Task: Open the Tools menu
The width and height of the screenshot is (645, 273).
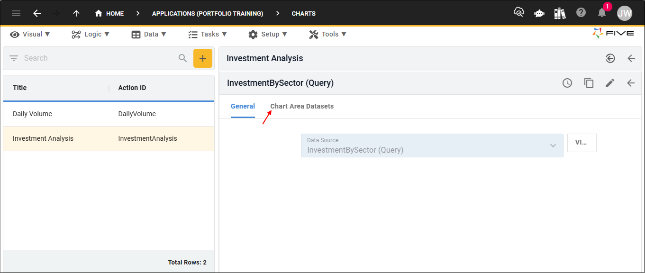Action: (328, 34)
